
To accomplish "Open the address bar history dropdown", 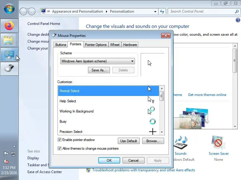I will coord(155,11).
